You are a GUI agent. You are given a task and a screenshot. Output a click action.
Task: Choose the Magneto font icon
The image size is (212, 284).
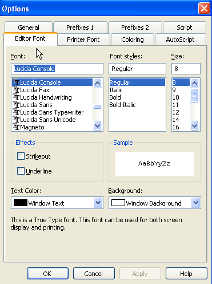[16, 127]
